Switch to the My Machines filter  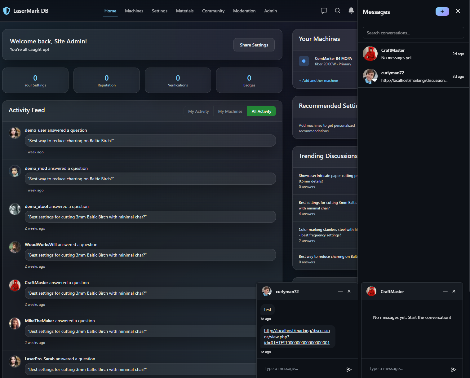pos(230,111)
